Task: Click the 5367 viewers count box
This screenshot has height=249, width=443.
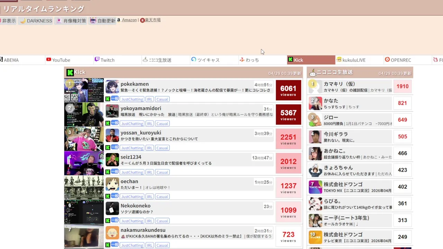Action: click(x=288, y=114)
